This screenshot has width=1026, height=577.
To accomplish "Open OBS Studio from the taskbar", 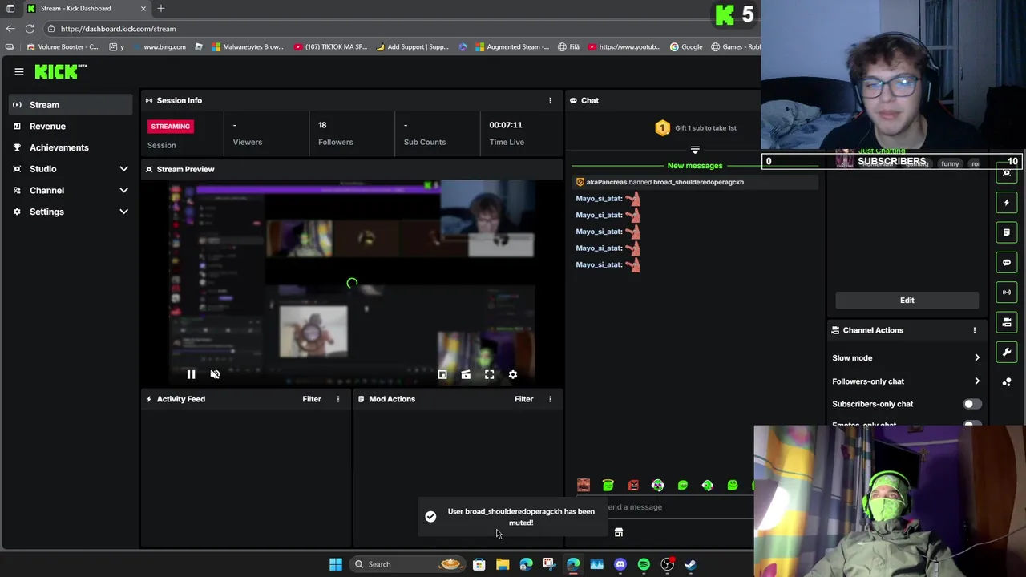I will click(668, 564).
